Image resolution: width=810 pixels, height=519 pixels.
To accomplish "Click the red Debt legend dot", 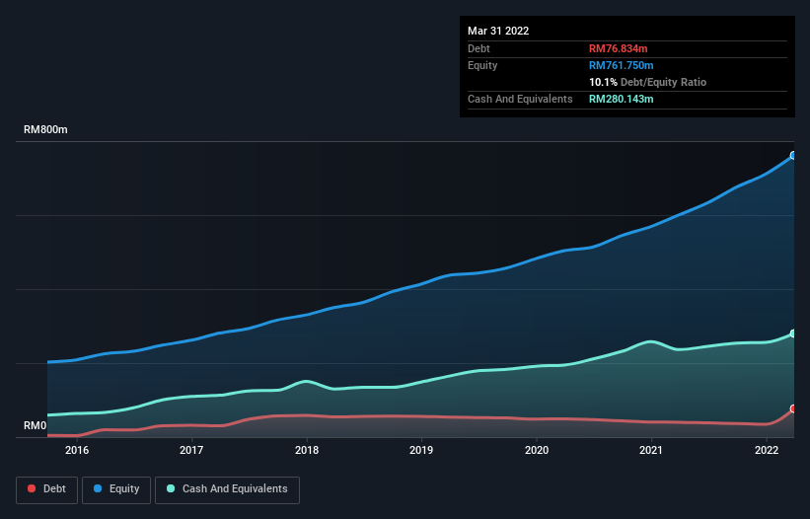I will pyautogui.click(x=32, y=488).
